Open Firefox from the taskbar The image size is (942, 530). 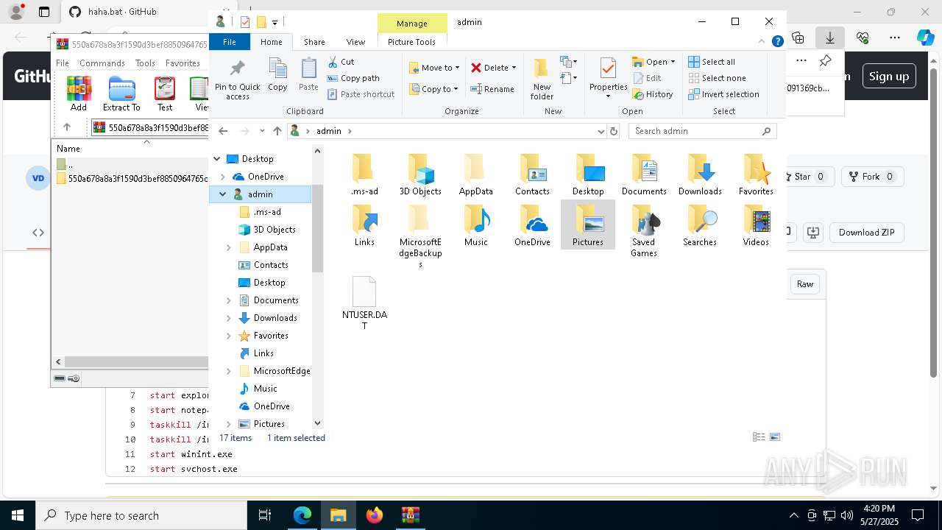coord(375,515)
